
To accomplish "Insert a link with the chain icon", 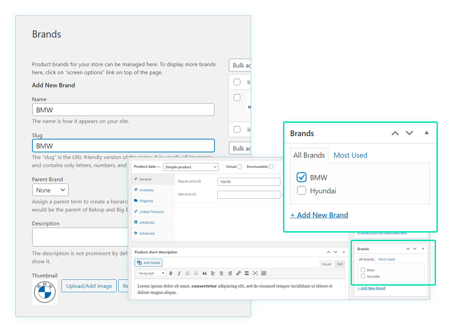I will point(238,273).
